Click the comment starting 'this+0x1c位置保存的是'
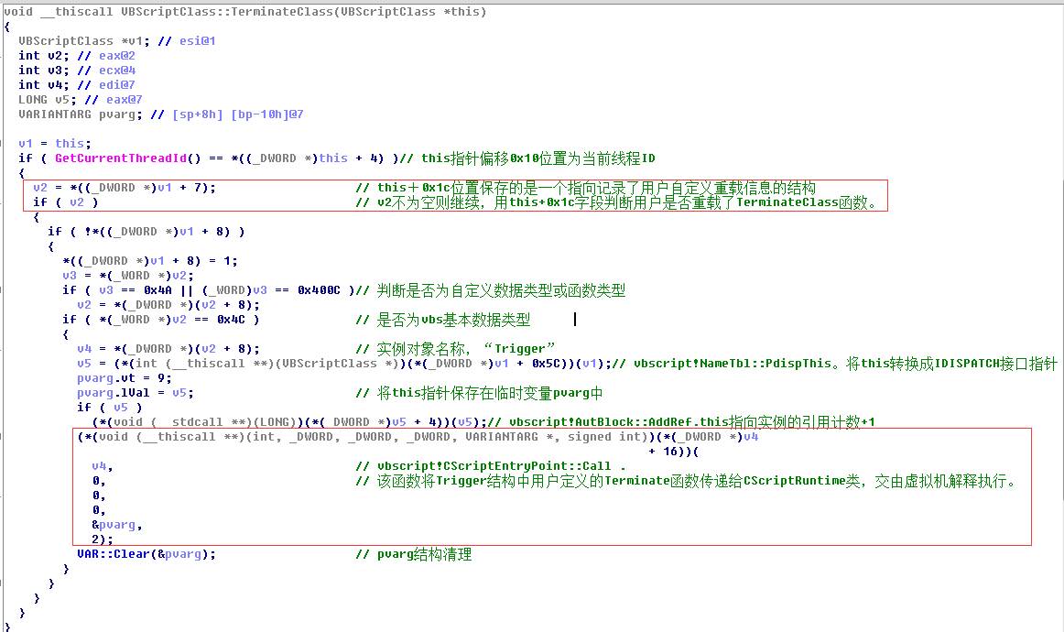Screen dimensions: 1064x632 click(586, 188)
